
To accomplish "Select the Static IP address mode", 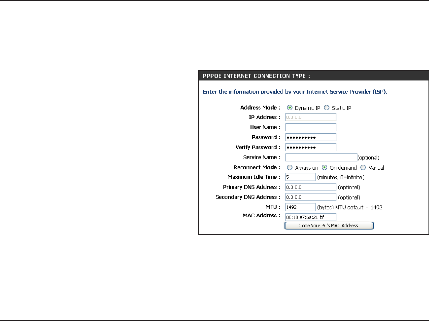I will click(x=327, y=108).
